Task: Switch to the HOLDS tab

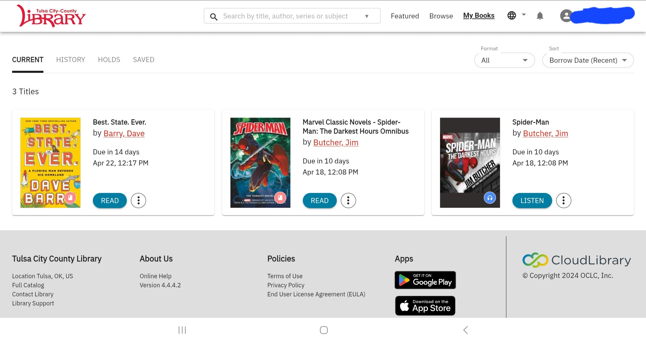Action: (x=109, y=60)
